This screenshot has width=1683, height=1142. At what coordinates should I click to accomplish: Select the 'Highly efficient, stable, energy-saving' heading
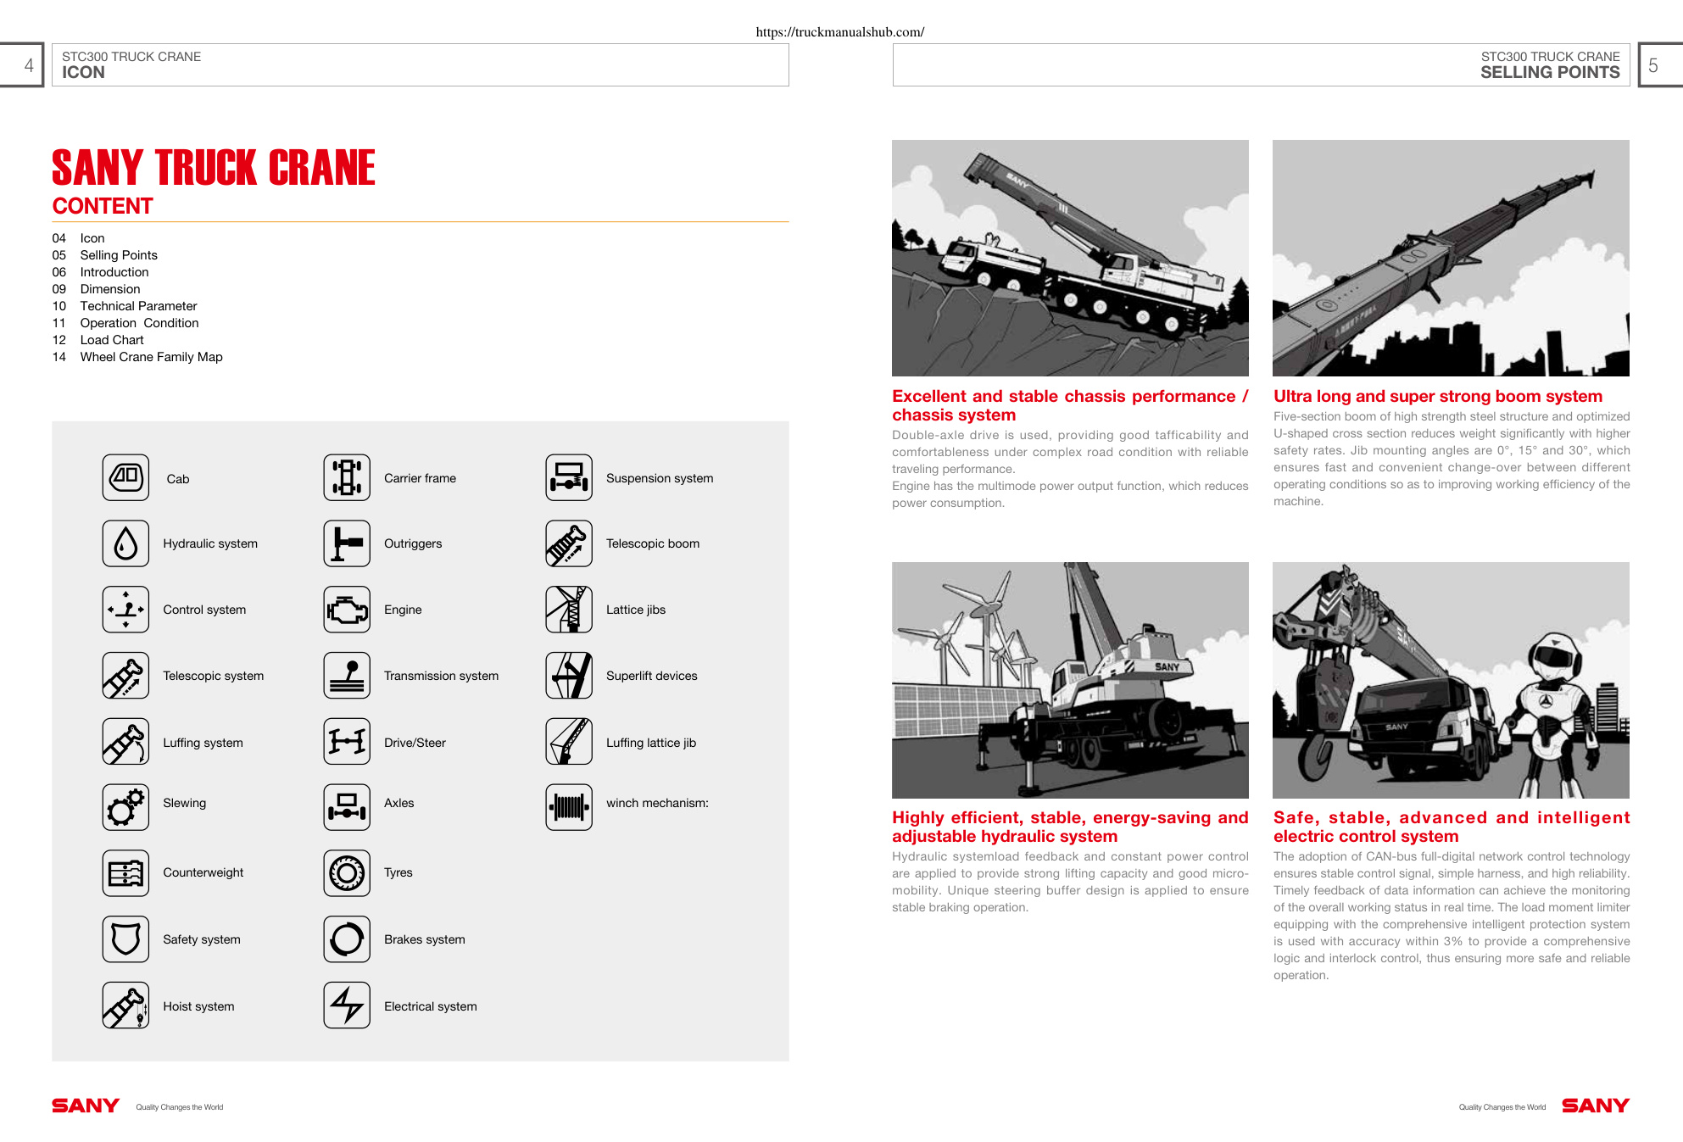(1070, 827)
